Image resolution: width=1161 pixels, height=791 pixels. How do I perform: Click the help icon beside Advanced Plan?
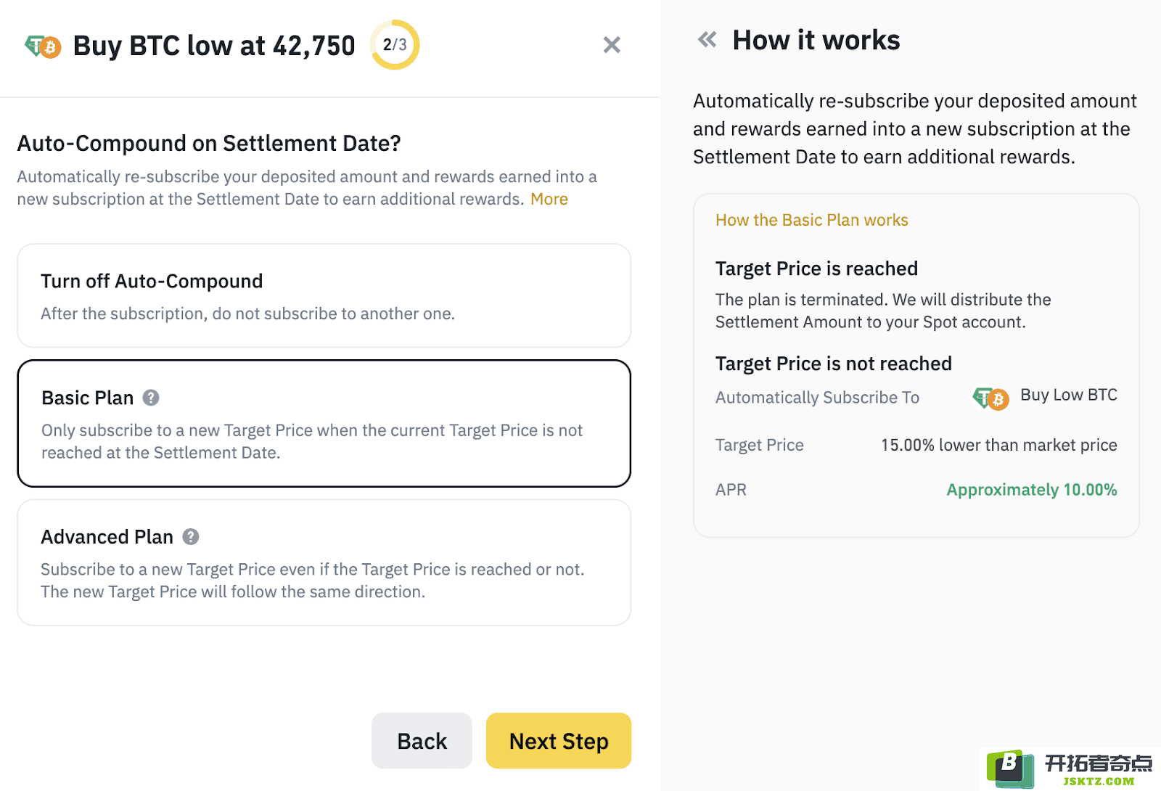coord(191,537)
